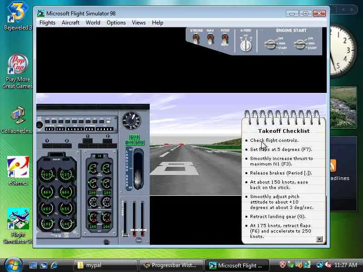The height and width of the screenshot is (272, 363).
Task: Click the round Sync button below throttles
Action: point(138,240)
